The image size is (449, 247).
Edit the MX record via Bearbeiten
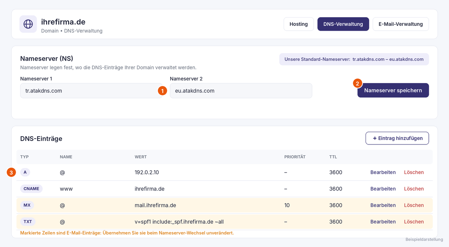(383, 205)
